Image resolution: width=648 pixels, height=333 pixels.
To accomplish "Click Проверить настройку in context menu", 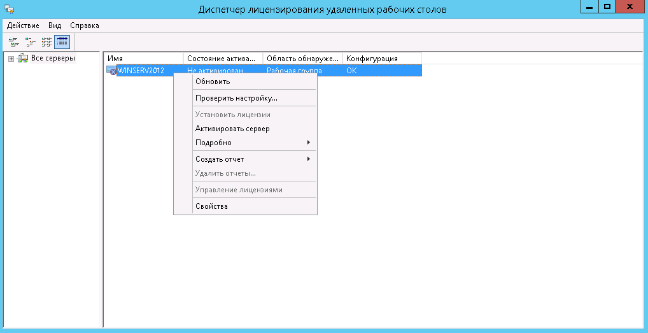I will click(x=236, y=98).
